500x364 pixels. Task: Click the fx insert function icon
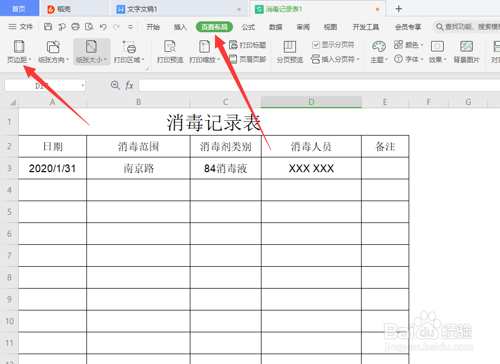(129, 85)
